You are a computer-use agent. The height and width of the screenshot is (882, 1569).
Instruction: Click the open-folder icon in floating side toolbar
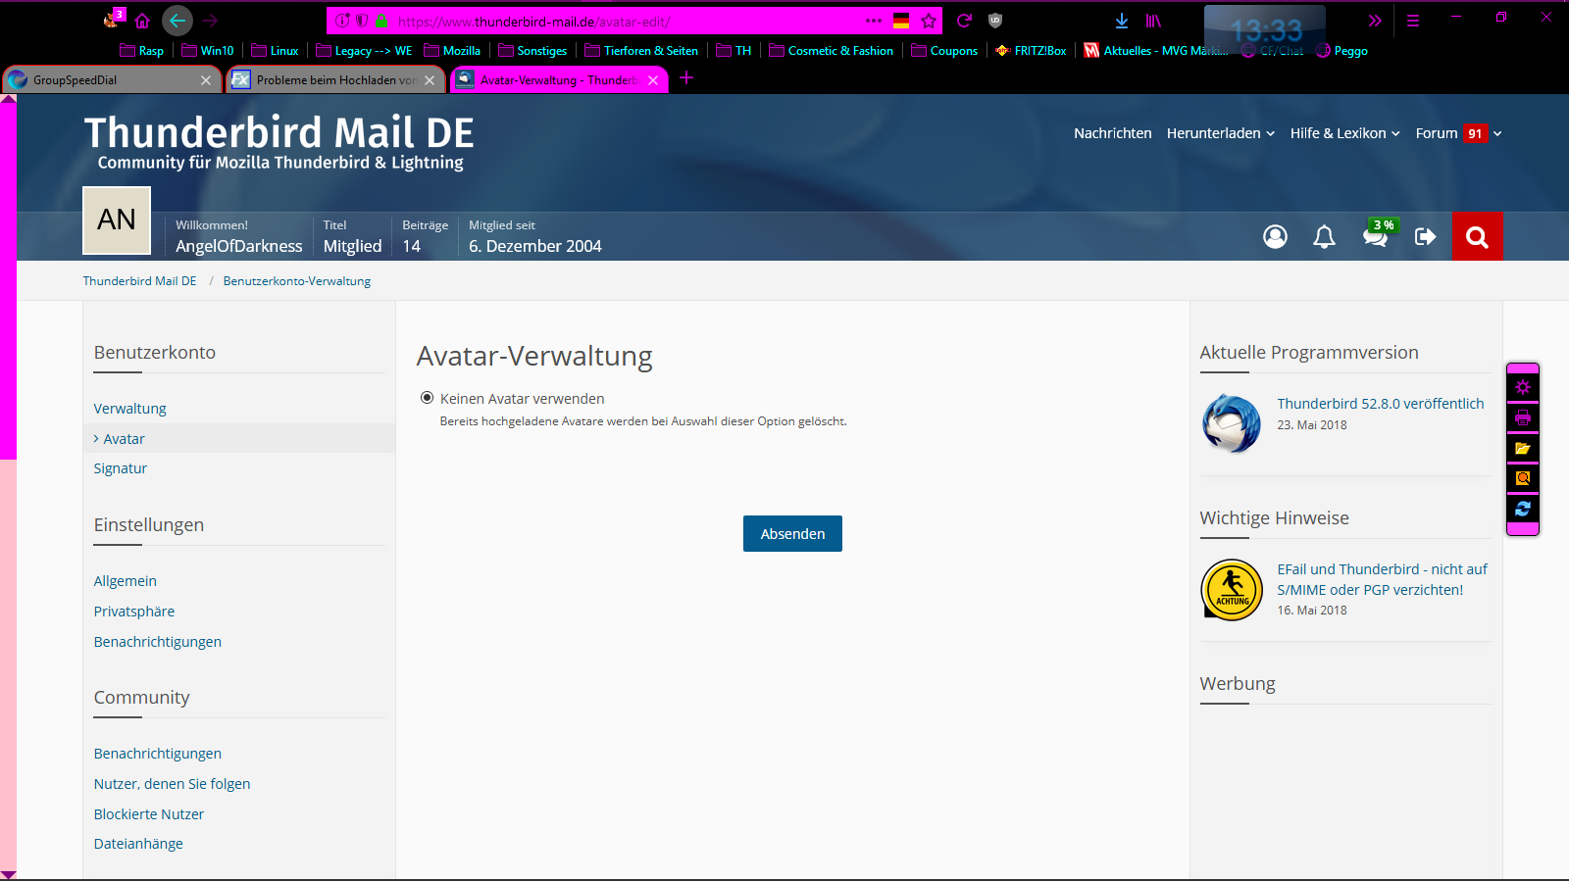pyautogui.click(x=1523, y=448)
